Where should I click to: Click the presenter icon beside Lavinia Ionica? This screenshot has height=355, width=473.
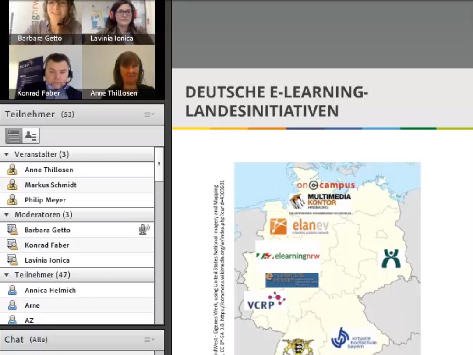(12, 260)
